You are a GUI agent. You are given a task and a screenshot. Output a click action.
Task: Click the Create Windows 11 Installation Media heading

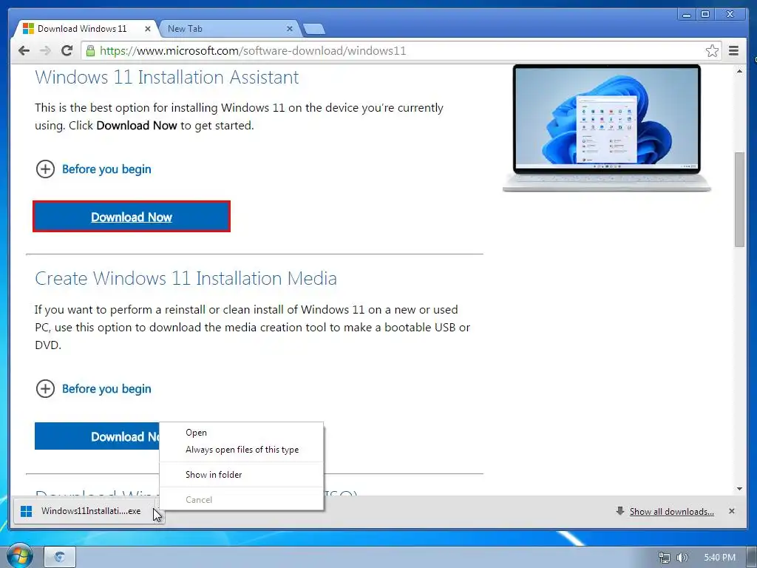coord(186,278)
